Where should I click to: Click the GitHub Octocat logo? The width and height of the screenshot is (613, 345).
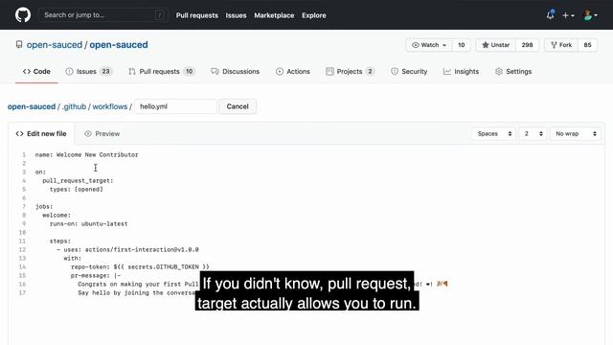tap(23, 15)
